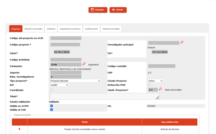Screen dimensions: 216x134
Task: Open the Entidades tab
Action: [51, 29]
